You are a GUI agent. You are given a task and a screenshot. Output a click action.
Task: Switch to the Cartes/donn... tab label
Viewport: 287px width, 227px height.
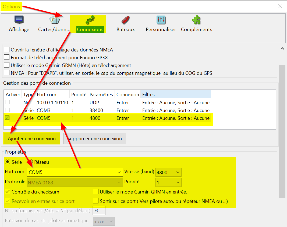pos(54,29)
